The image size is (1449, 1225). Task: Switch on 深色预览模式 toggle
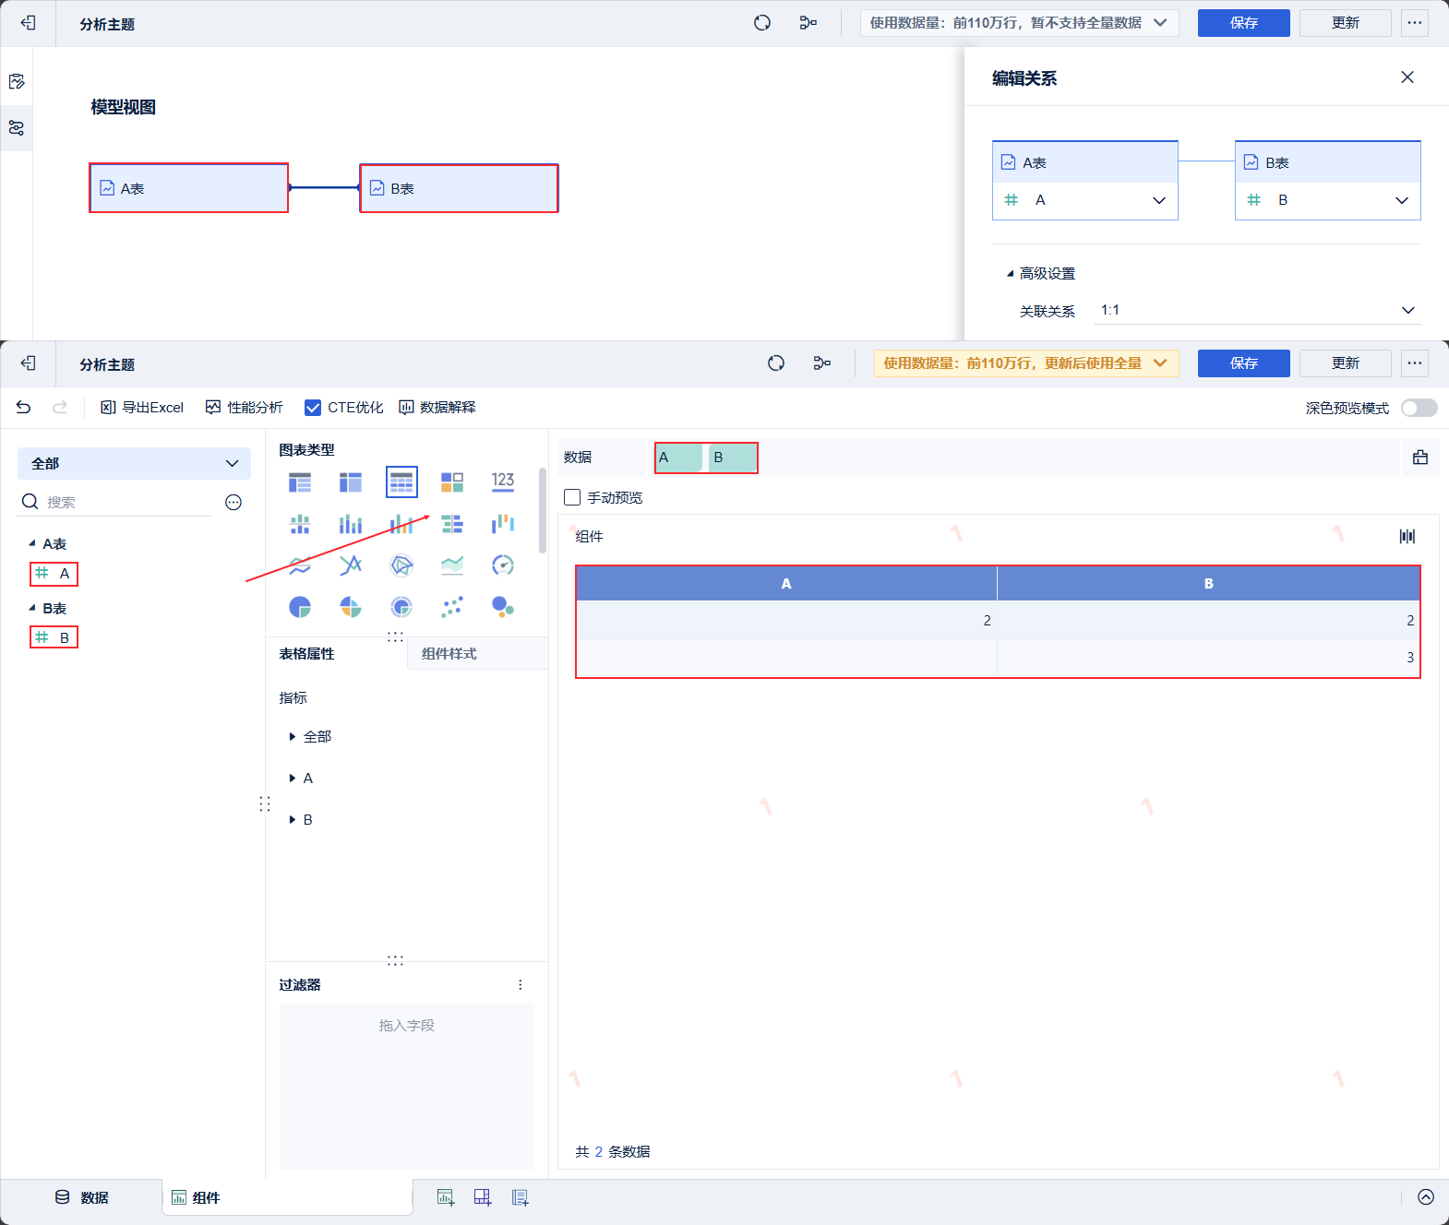click(x=1419, y=408)
